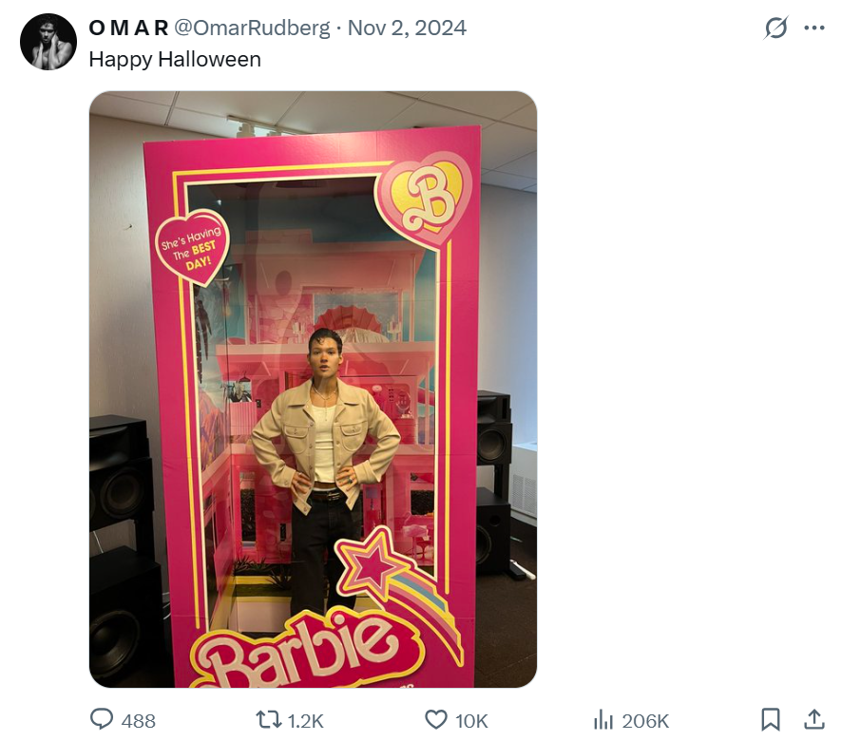Click the 1.2K reposts count
841x741 pixels.
point(305,721)
